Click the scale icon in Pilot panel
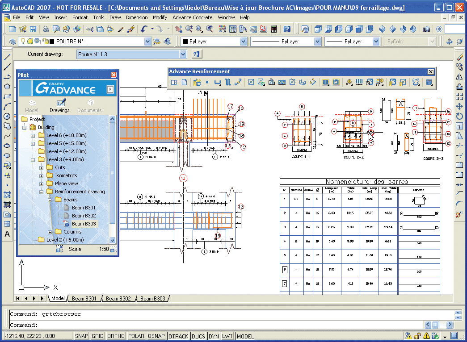467x342 pixels. point(59,249)
